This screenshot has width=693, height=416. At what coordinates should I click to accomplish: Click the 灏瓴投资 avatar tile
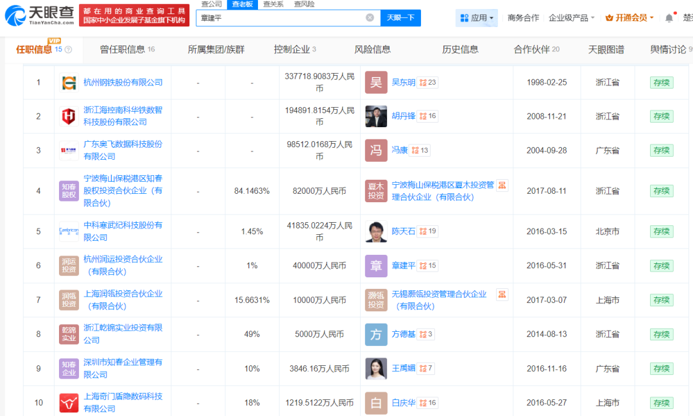point(376,300)
